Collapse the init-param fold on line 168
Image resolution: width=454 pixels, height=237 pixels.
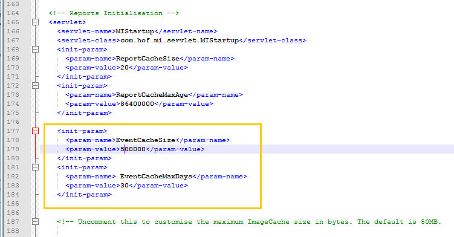35,49
